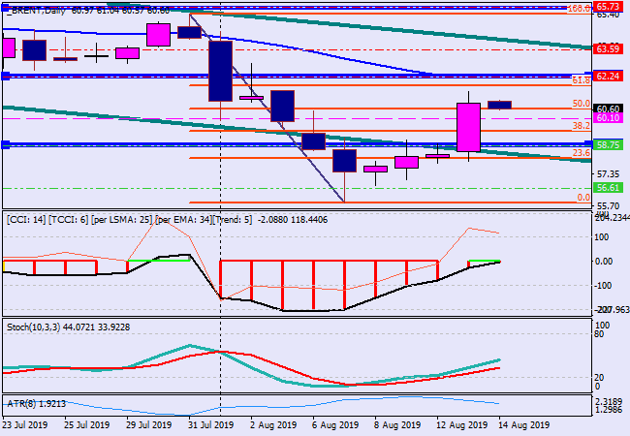The width and height of the screenshot is (630, 436).
Task: Select the 63.59 red price level tag
Action: point(608,48)
